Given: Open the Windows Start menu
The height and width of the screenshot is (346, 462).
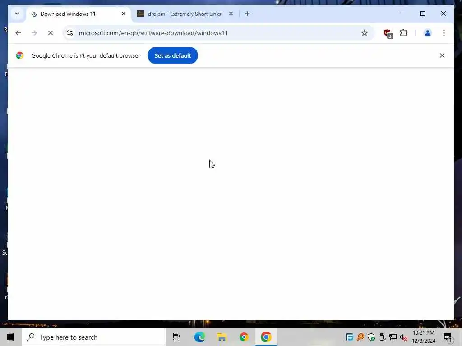Looking at the screenshot, I should 11,337.
